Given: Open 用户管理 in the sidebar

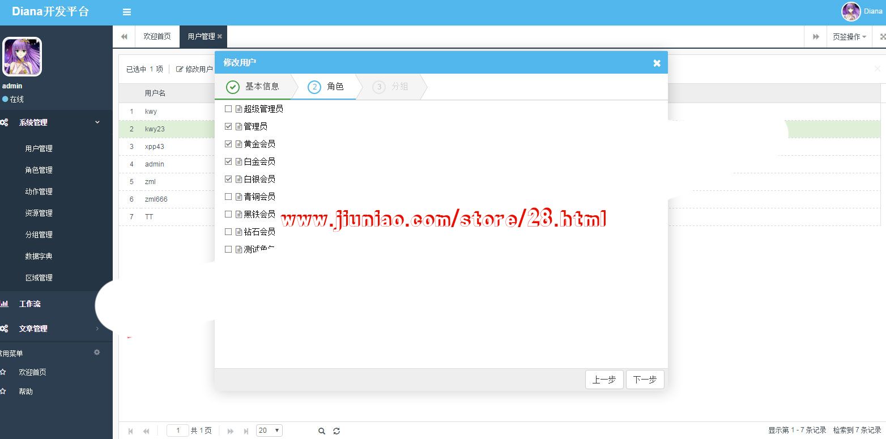Looking at the screenshot, I should 39,148.
